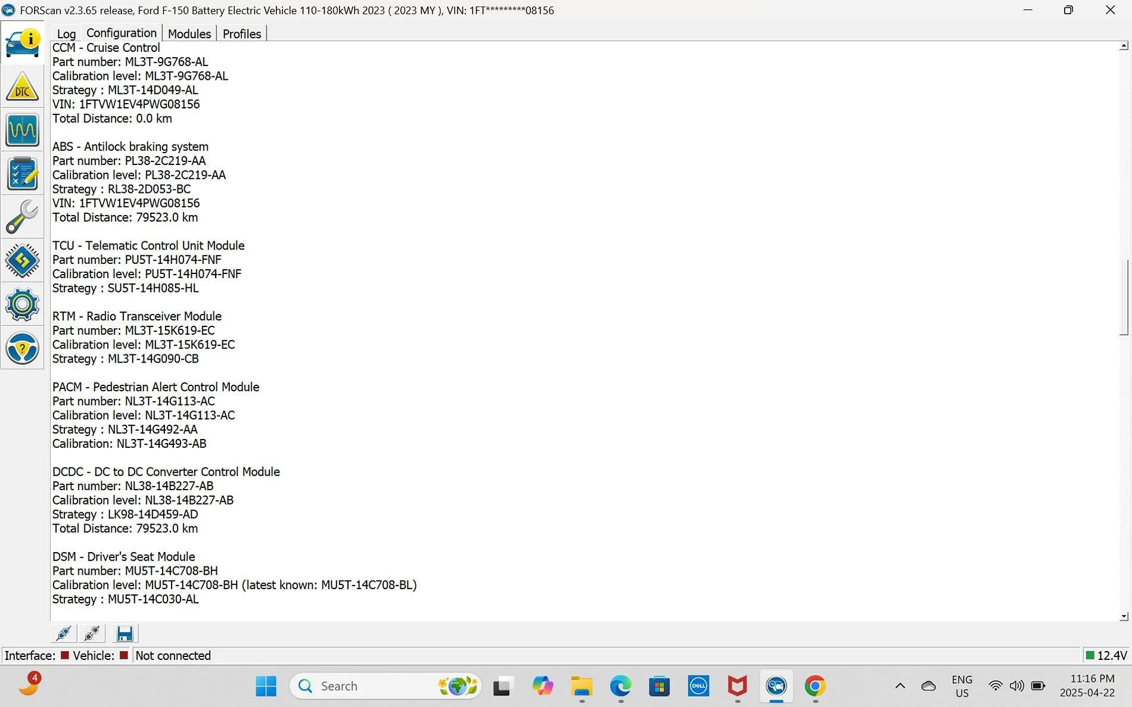Open the Vehicle information sidebar icon
The height and width of the screenshot is (707, 1132).
tap(23, 43)
